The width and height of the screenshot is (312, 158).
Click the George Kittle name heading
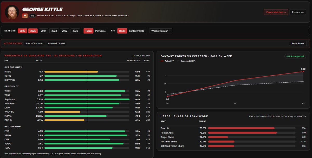tap(42, 9)
